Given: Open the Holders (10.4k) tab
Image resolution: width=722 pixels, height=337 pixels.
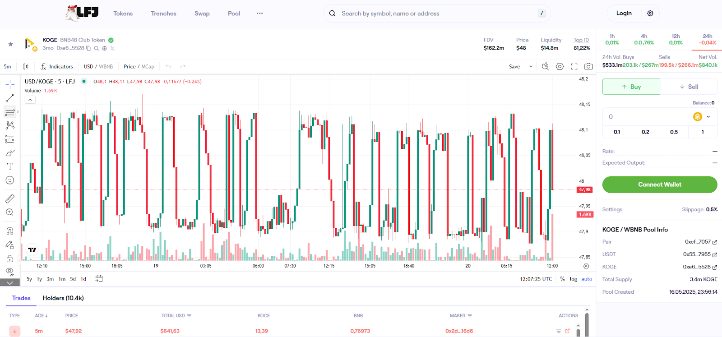Looking at the screenshot, I should [63, 298].
